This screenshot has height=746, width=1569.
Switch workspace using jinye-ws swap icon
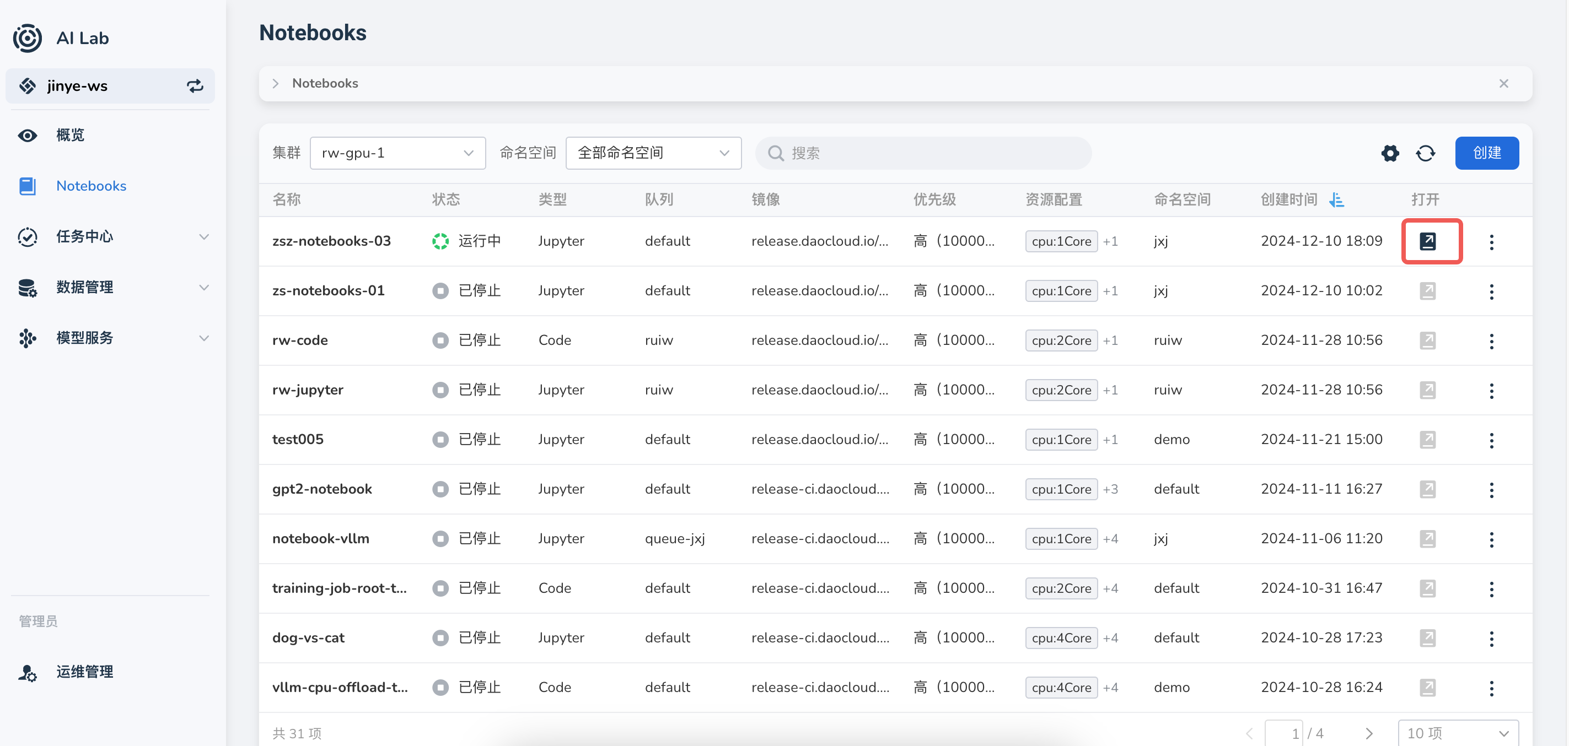tap(195, 86)
